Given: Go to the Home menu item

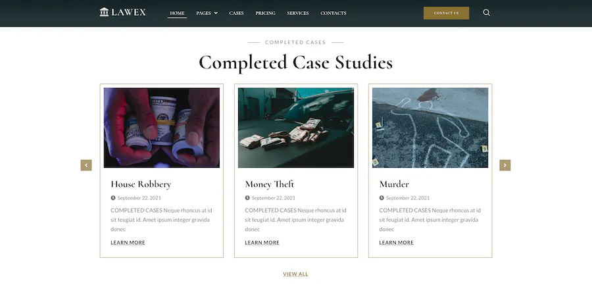Looking at the screenshot, I should tap(177, 13).
